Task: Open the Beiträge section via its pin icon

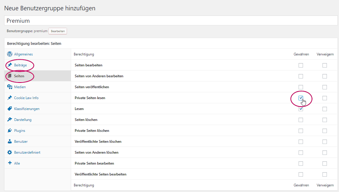Action: pos(9,65)
